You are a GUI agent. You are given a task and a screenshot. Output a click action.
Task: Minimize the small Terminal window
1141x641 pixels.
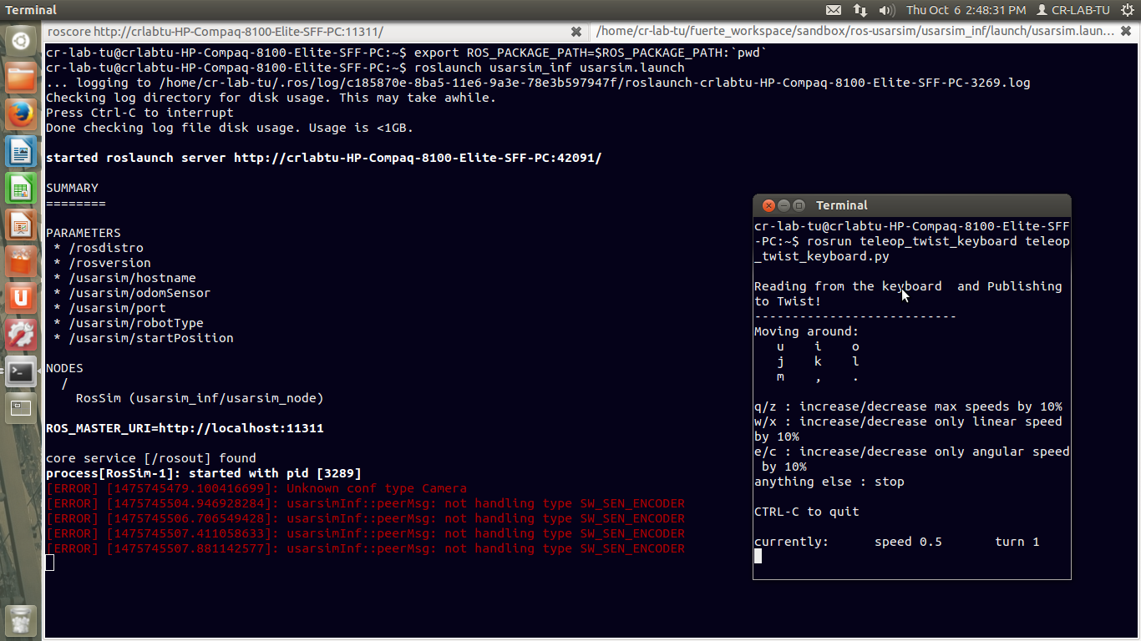(x=783, y=205)
